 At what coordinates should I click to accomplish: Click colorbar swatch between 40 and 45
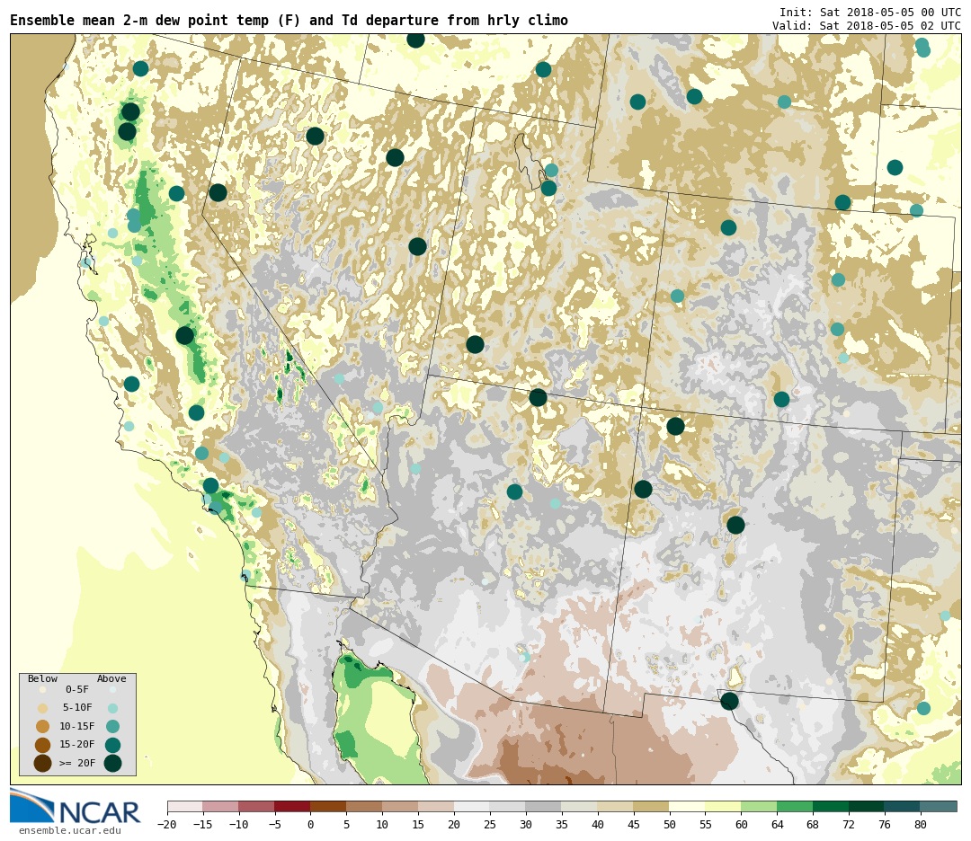coord(616,807)
